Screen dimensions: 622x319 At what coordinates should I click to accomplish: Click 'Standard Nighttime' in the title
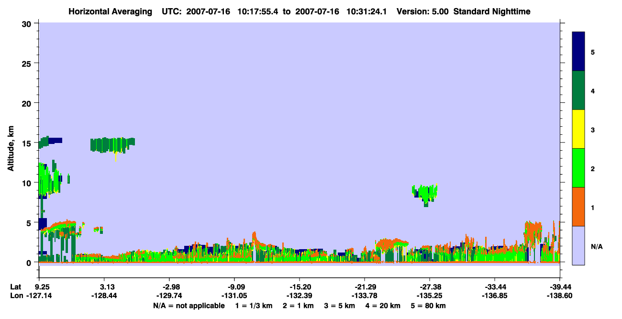click(x=492, y=11)
